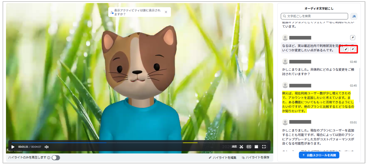Click ハイライトを保存 button
The image size is (366, 164).
255,158
